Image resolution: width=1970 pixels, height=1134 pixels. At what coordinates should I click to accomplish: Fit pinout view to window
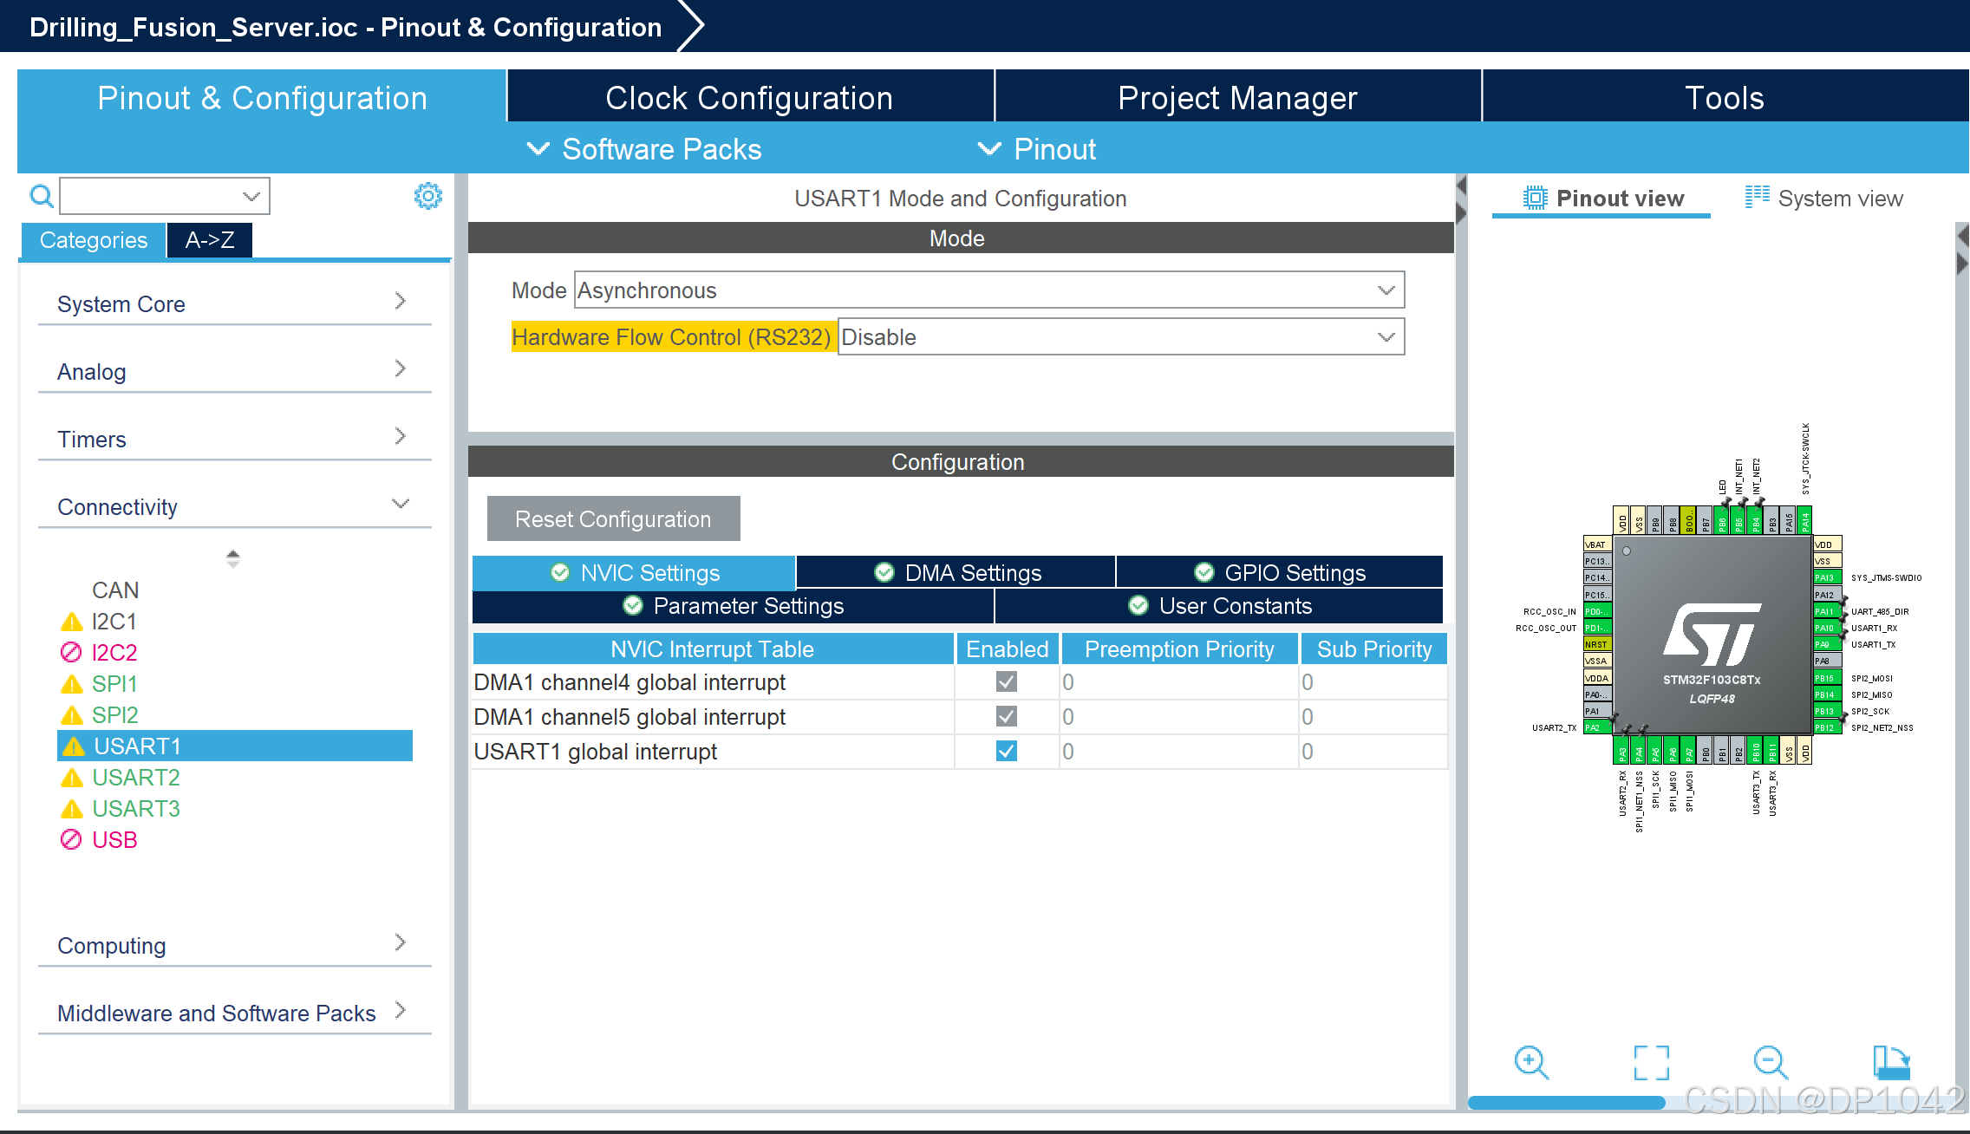pyautogui.click(x=1651, y=1062)
